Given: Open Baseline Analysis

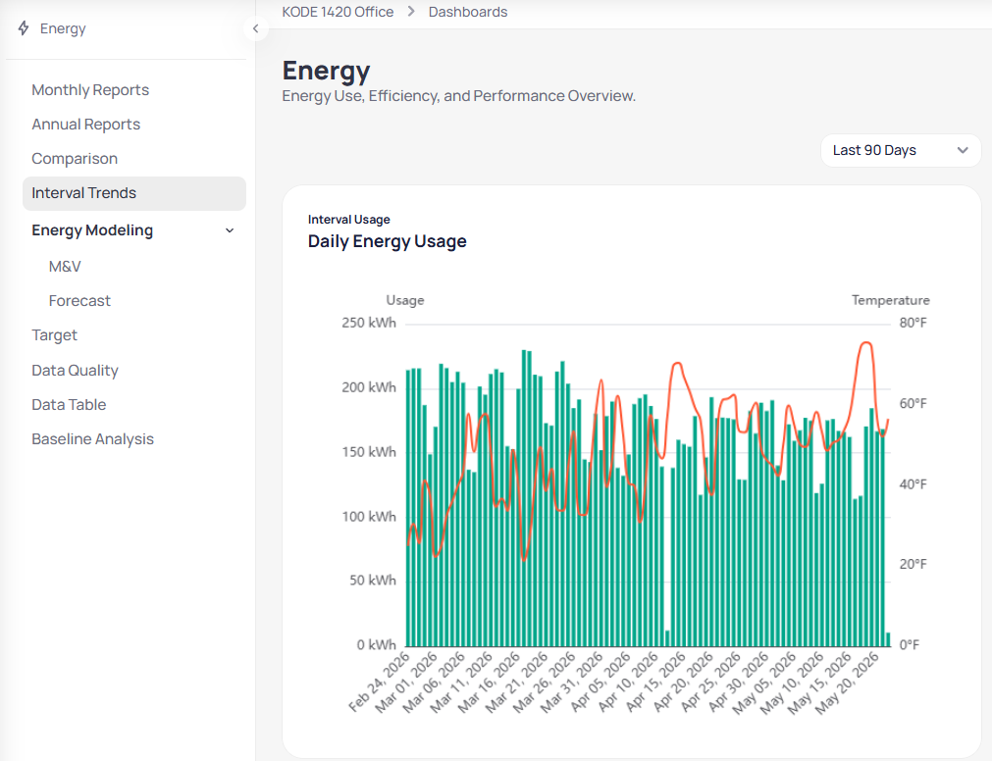Looking at the screenshot, I should pos(93,438).
